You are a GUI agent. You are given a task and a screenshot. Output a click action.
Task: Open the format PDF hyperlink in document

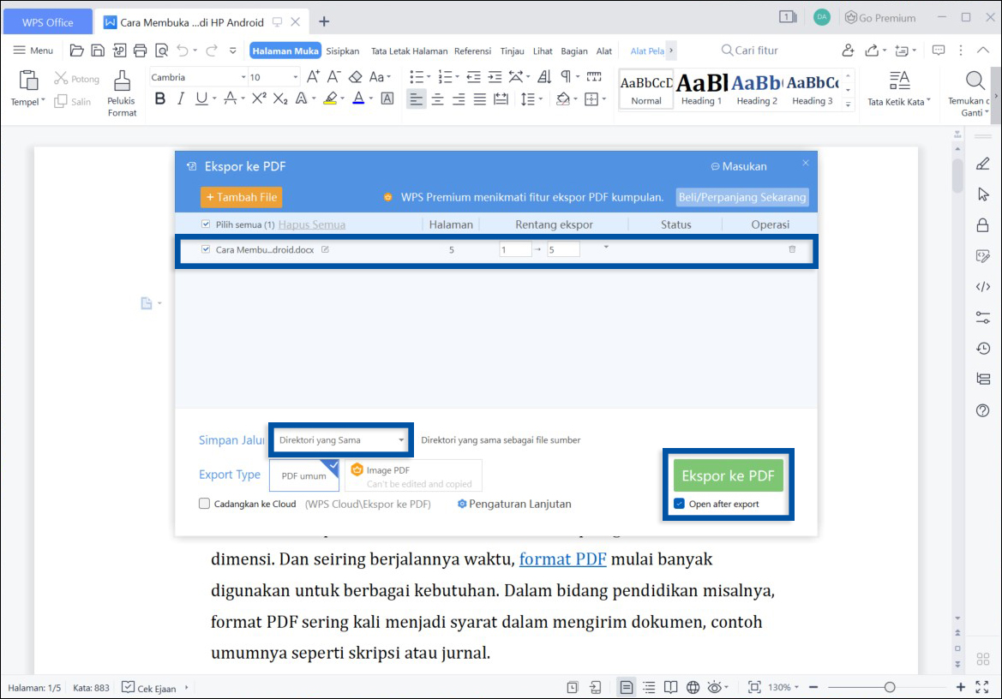[x=562, y=559]
